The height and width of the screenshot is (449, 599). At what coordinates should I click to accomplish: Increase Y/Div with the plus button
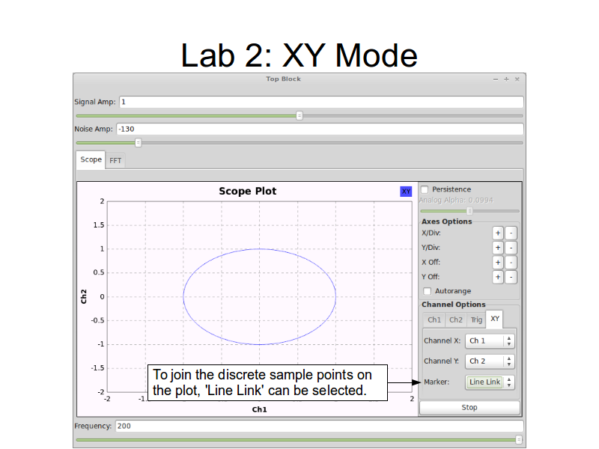click(497, 248)
